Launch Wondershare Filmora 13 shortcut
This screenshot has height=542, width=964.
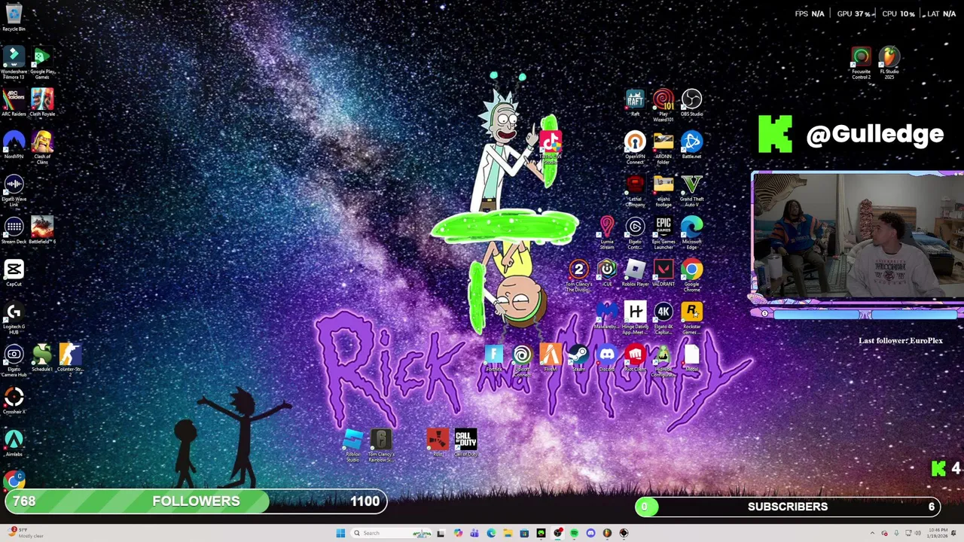click(14, 64)
